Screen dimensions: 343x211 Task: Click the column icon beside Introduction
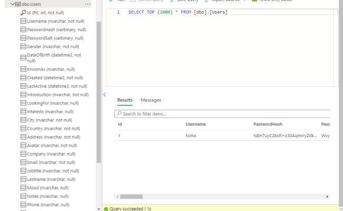23,94
